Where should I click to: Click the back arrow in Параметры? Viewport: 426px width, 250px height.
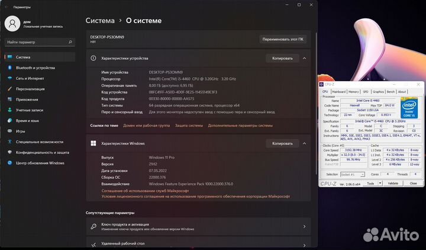7,7
